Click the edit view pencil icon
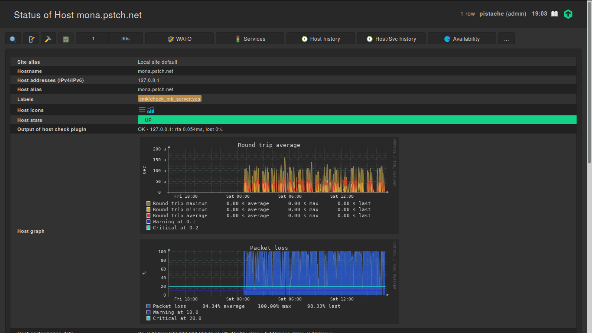Image resolution: width=592 pixels, height=333 pixels. [x=31, y=39]
